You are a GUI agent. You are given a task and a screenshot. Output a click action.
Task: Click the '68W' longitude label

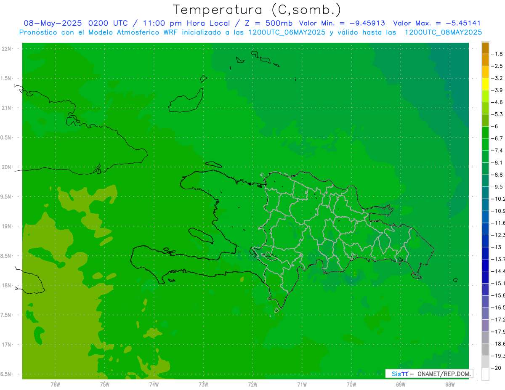450,384
